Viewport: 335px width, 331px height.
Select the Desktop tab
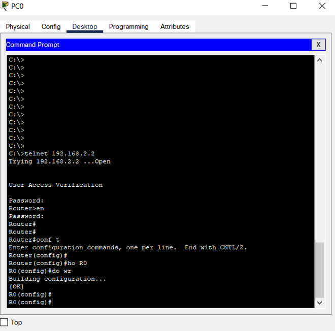[85, 27]
